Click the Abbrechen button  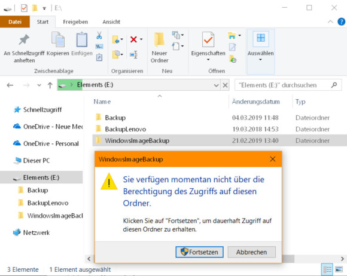click(x=252, y=252)
